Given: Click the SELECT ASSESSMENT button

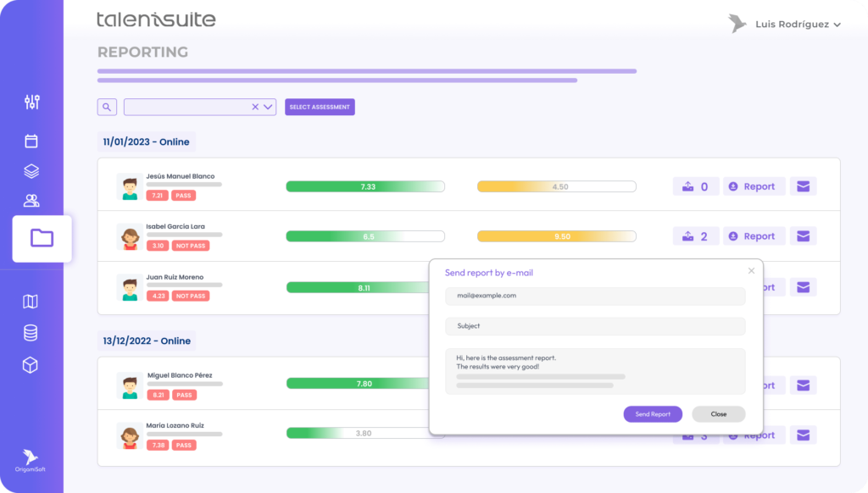Looking at the screenshot, I should pyautogui.click(x=320, y=106).
